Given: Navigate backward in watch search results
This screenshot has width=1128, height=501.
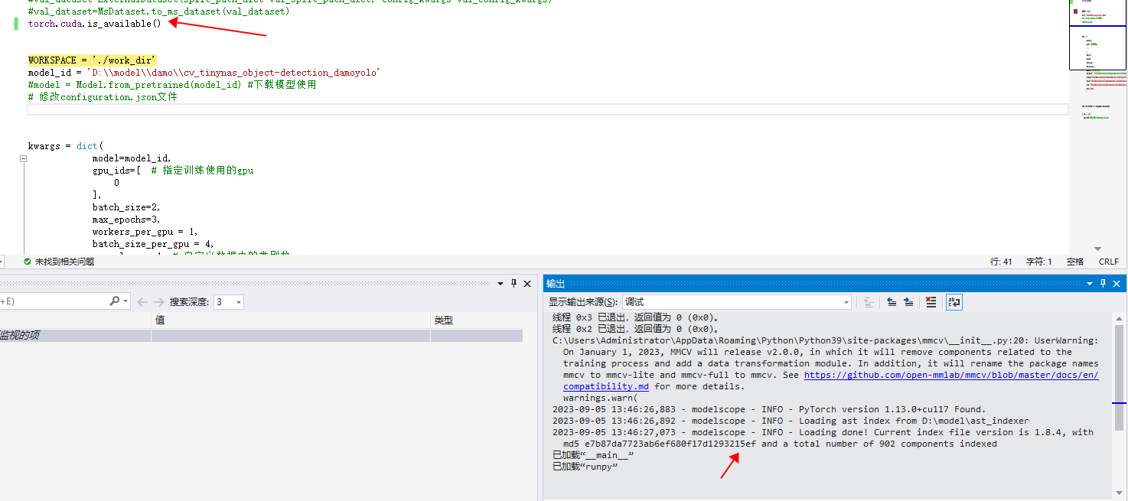Looking at the screenshot, I should tap(142, 302).
